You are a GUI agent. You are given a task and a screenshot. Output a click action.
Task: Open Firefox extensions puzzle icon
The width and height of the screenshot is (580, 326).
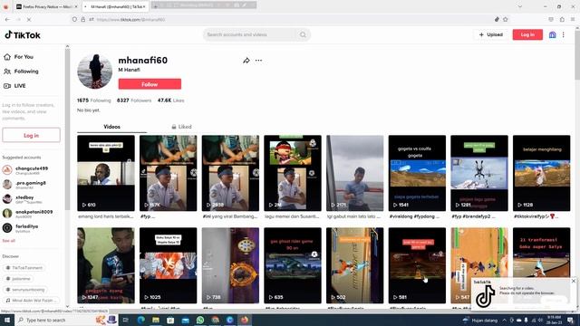[562, 19]
